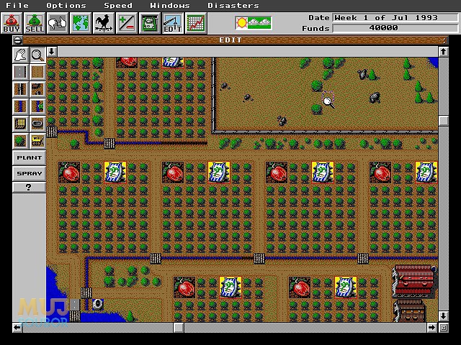Pick the fence building tool

tap(21, 89)
